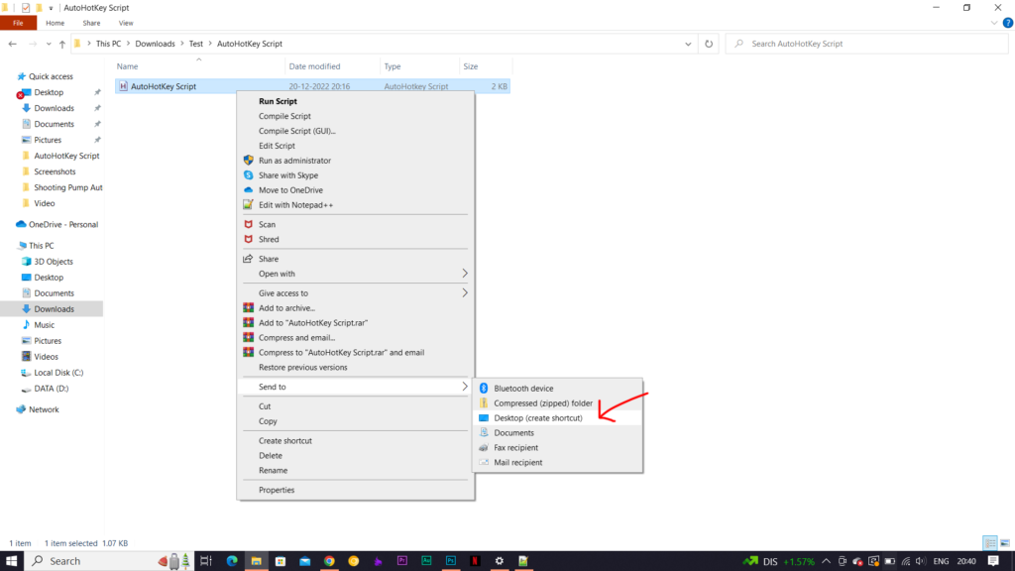The image size is (1015, 571).
Task: Open Microsoft Edge from the taskbar
Action: click(232, 561)
